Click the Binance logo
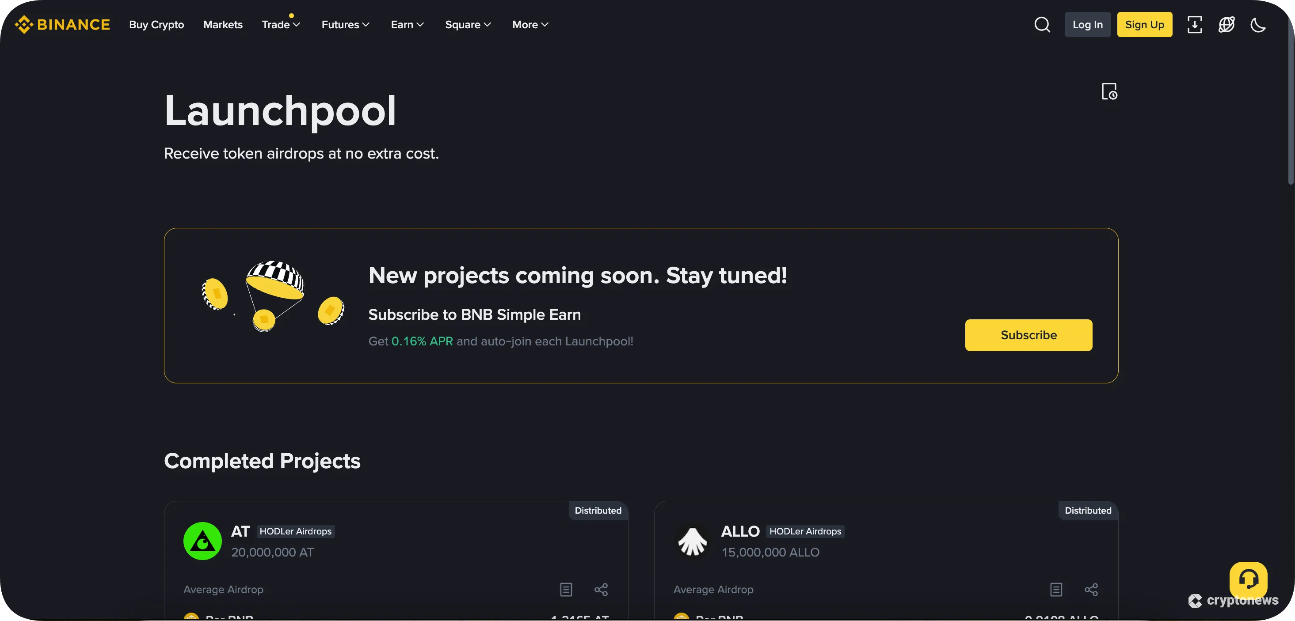The width and height of the screenshot is (1295, 621). click(61, 24)
